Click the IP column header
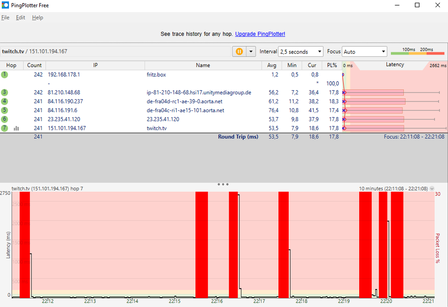The width and height of the screenshot is (448, 307). (95, 65)
